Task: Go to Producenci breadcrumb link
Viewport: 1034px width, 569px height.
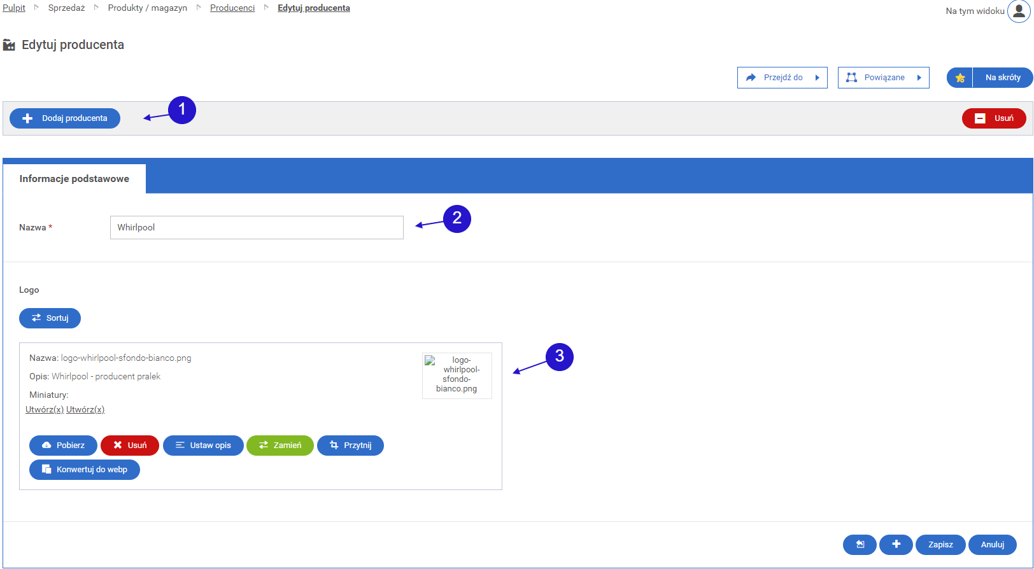Action: (x=232, y=8)
